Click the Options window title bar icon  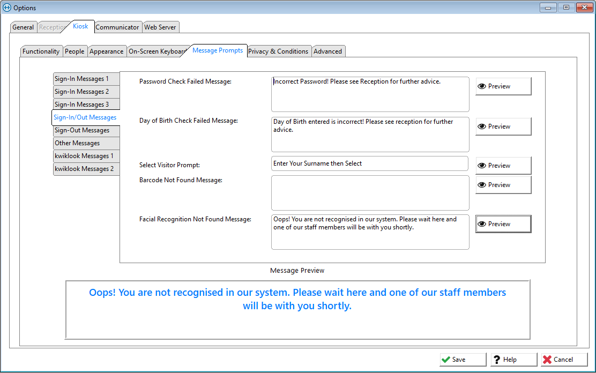click(x=7, y=8)
